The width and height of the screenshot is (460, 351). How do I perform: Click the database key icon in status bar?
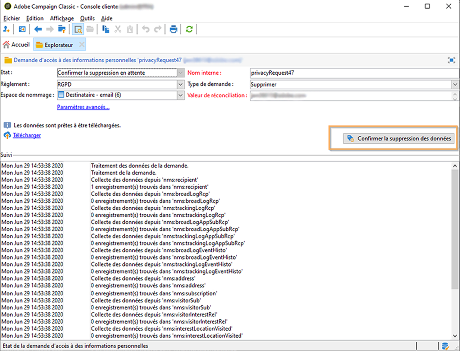pos(445,346)
